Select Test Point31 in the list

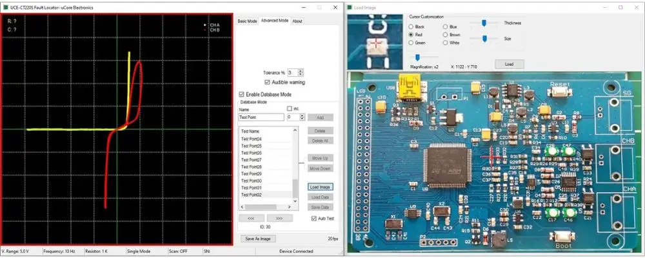(x=266, y=188)
